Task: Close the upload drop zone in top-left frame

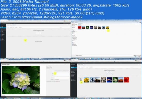Action: 69,30
